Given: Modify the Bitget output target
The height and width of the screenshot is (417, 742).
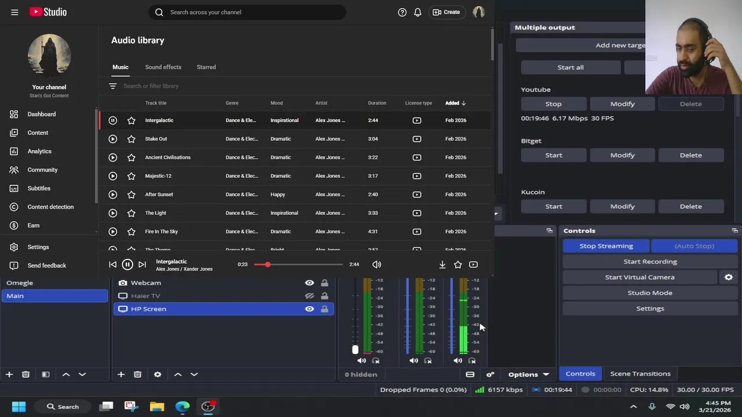Looking at the screenshot, I should (623, 155).
